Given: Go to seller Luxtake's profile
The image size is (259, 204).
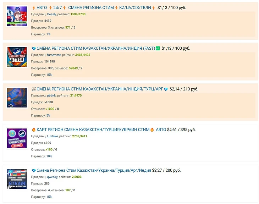Looking at the screenshot, I should [x=53, y=136].
